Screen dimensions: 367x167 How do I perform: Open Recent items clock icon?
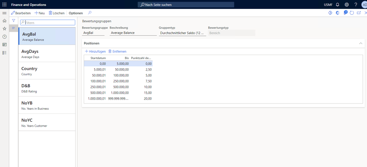pyautogui.click(x=4, y=37)
